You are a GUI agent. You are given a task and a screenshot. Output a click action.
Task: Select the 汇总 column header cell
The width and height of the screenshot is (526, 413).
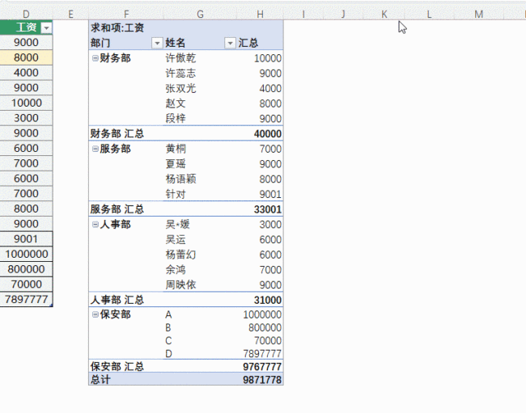tap(259, 43)
